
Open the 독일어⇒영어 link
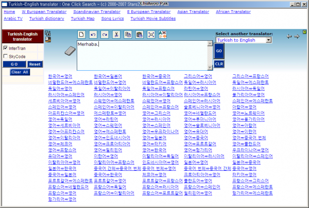[x=60, y=88]
